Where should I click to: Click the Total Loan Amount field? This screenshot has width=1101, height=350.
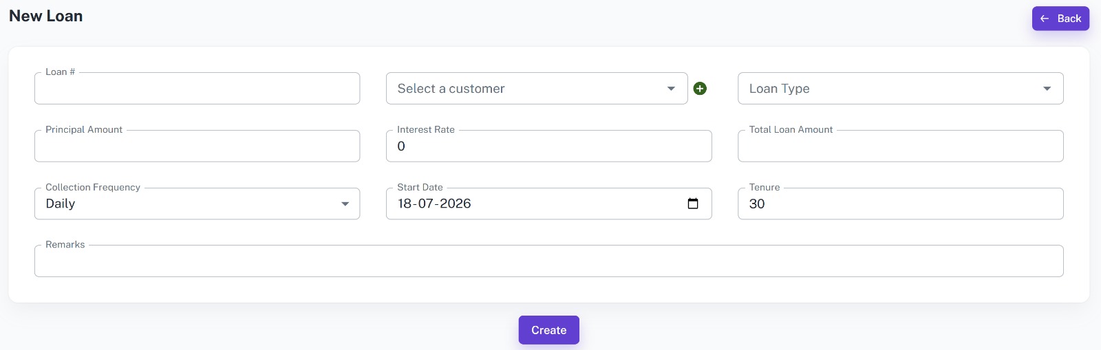[x=900, y=146]
